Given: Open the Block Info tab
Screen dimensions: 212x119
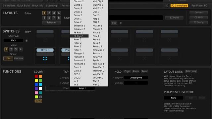Looking at the screenshot, I should [38, 6].
